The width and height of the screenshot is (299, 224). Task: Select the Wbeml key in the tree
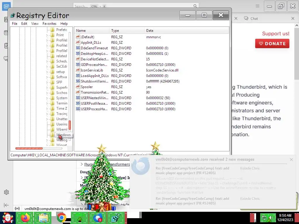point(62,129)
